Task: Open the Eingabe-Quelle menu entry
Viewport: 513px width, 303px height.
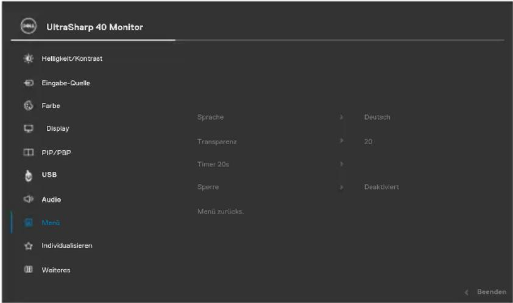Action: (66, 83)
